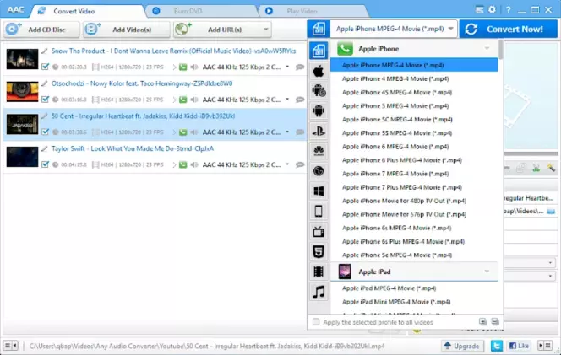Screen dimensions: 561x355
Task: Click the Otsochodzi video thumbnail
Action: tap(22, 91)
